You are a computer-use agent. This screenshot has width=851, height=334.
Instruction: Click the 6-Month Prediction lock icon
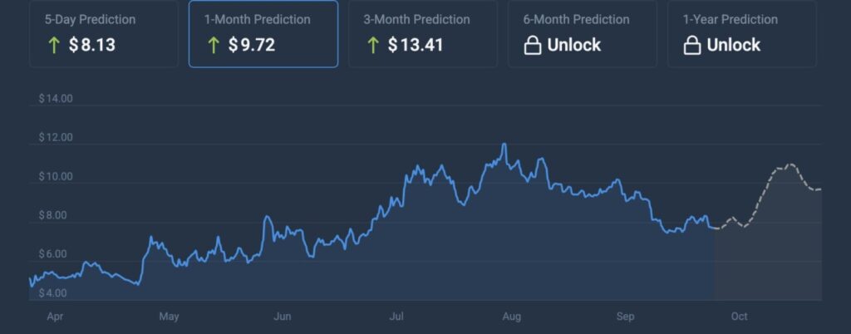coord(533,46)
